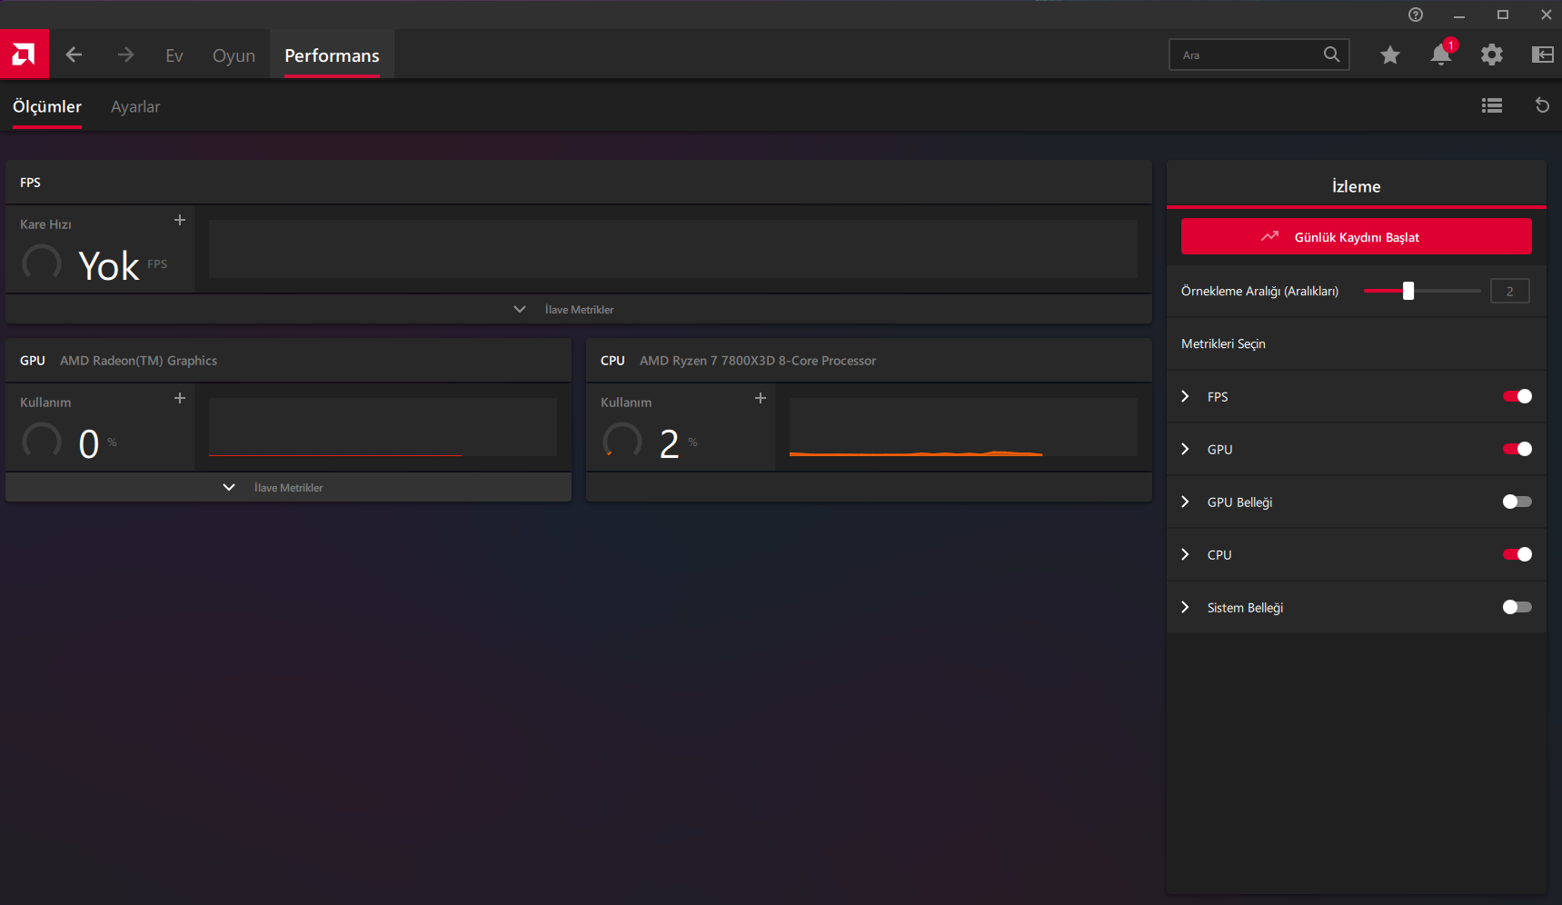The width and height of the screenshot is (1562, 905).
Task: Switch to the Ayarlar subtab
Action: tap(135, 106)
